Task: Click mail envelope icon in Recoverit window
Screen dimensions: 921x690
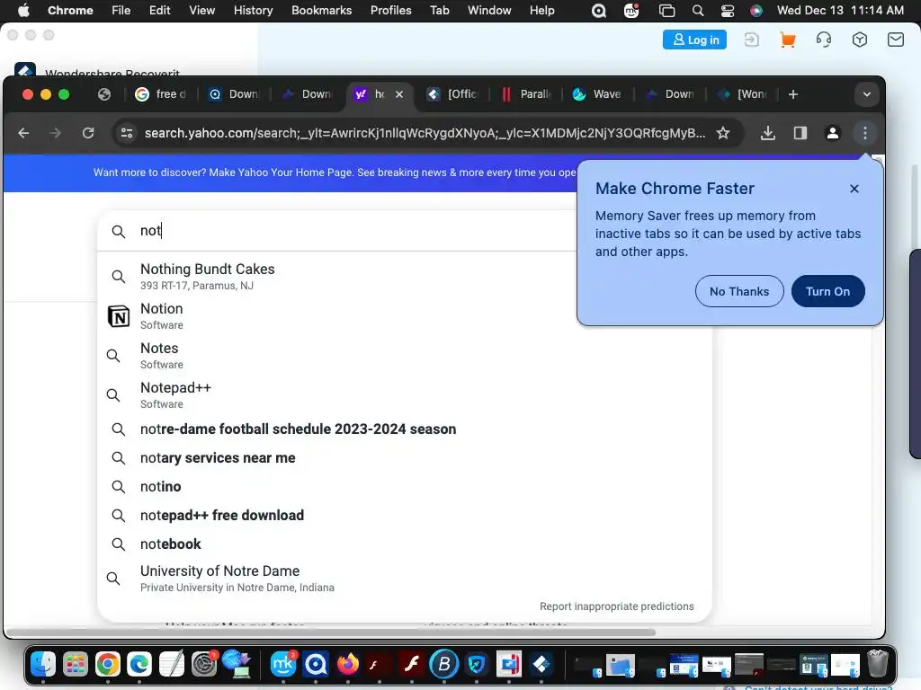Action: tap(895, 40)
